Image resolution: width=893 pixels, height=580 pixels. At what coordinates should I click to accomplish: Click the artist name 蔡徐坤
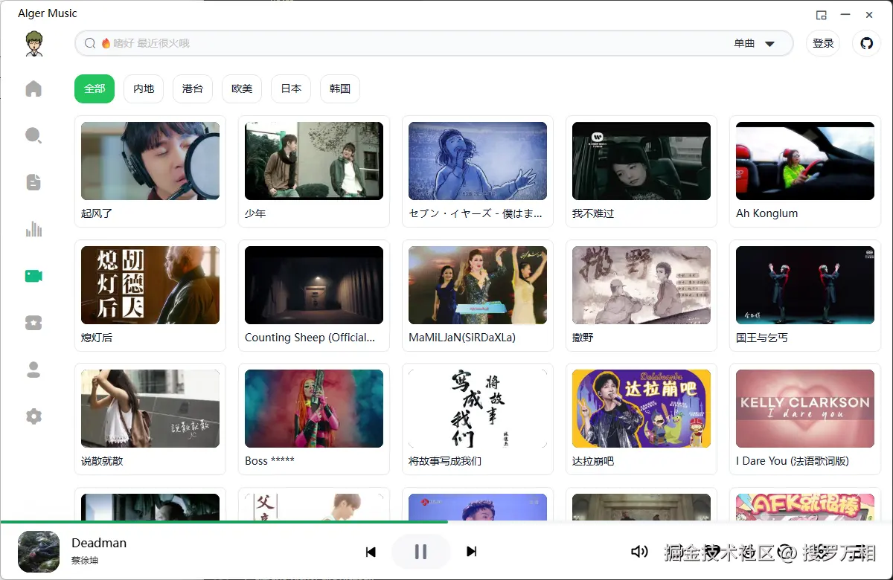point(85,561)
